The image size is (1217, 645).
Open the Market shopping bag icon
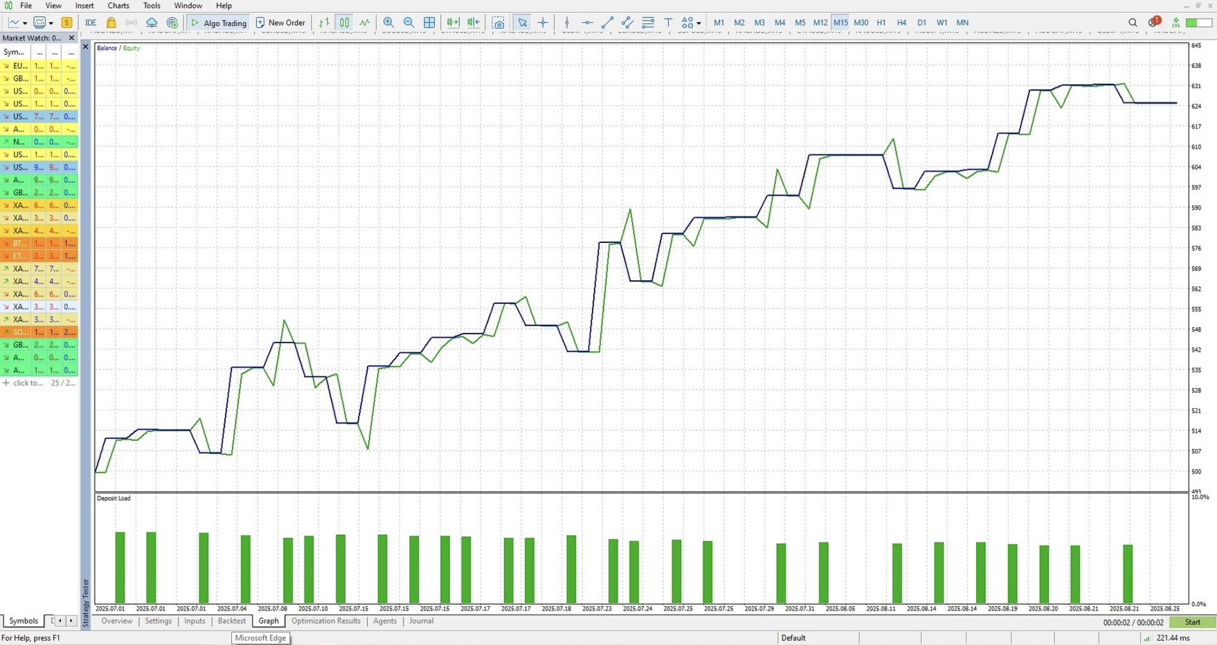pyautogui.click(x=111, y=23)
